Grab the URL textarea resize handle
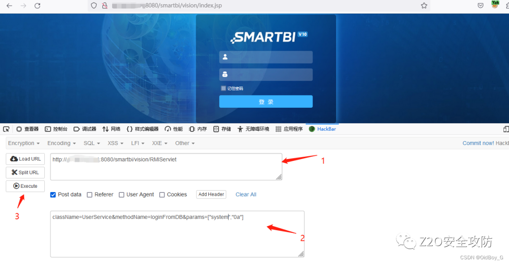This screenshot has height=264, width=509. (279, 177)
